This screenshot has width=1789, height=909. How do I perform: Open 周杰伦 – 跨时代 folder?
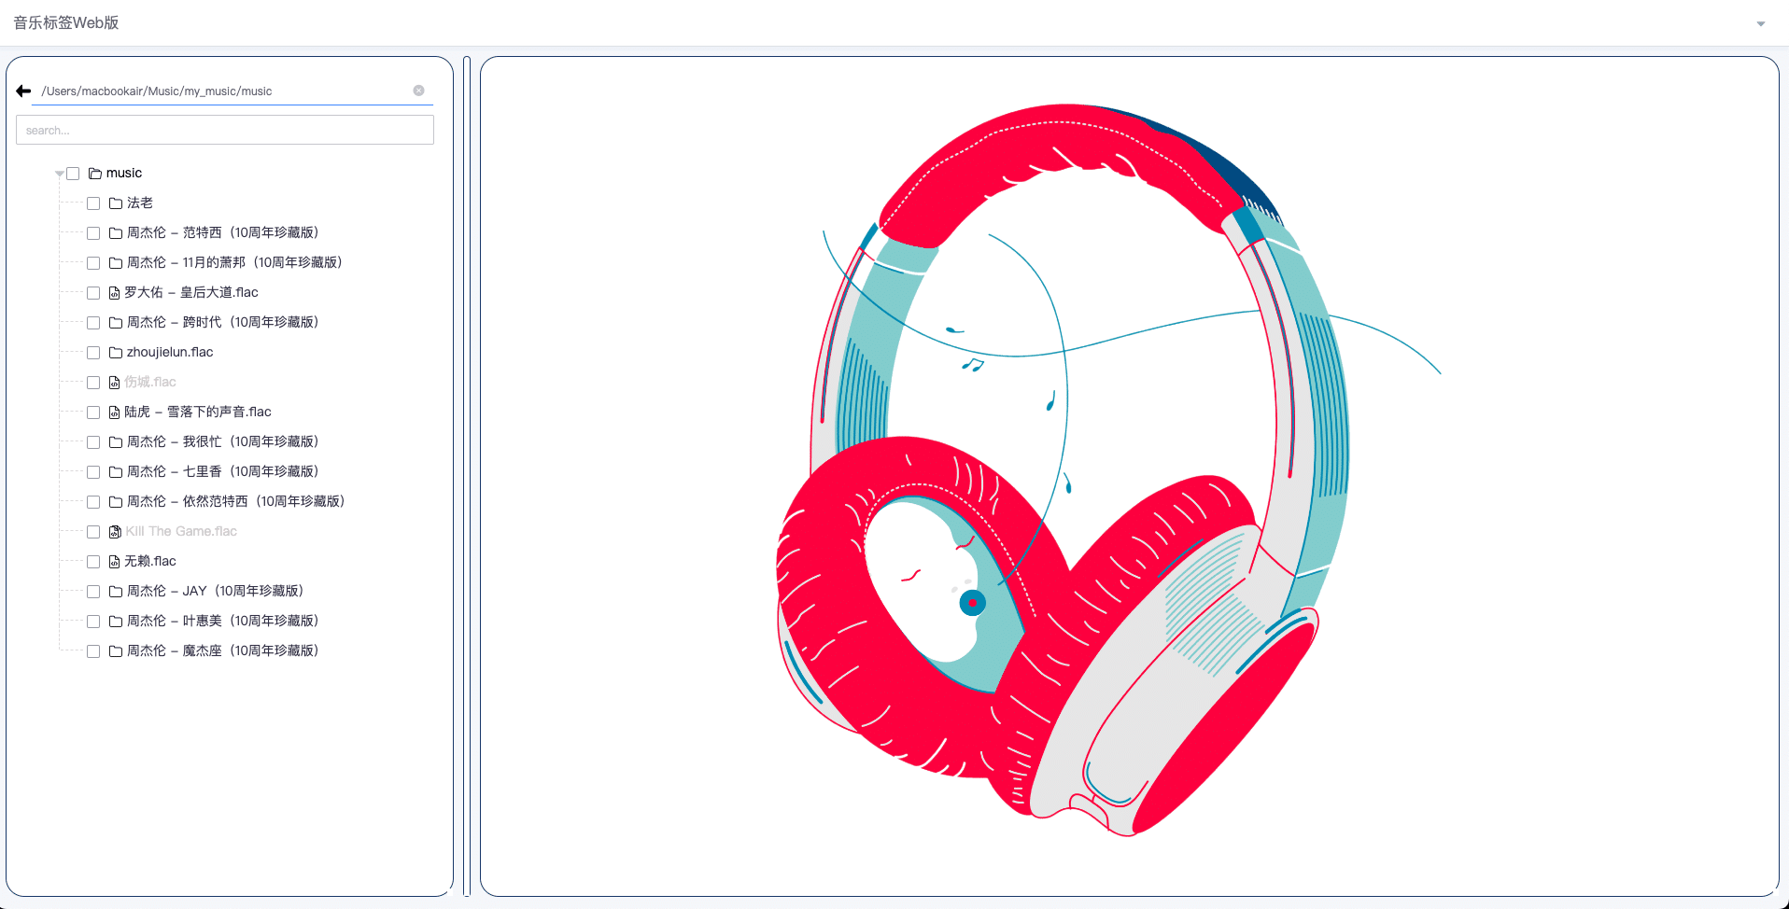coord(224,322)
